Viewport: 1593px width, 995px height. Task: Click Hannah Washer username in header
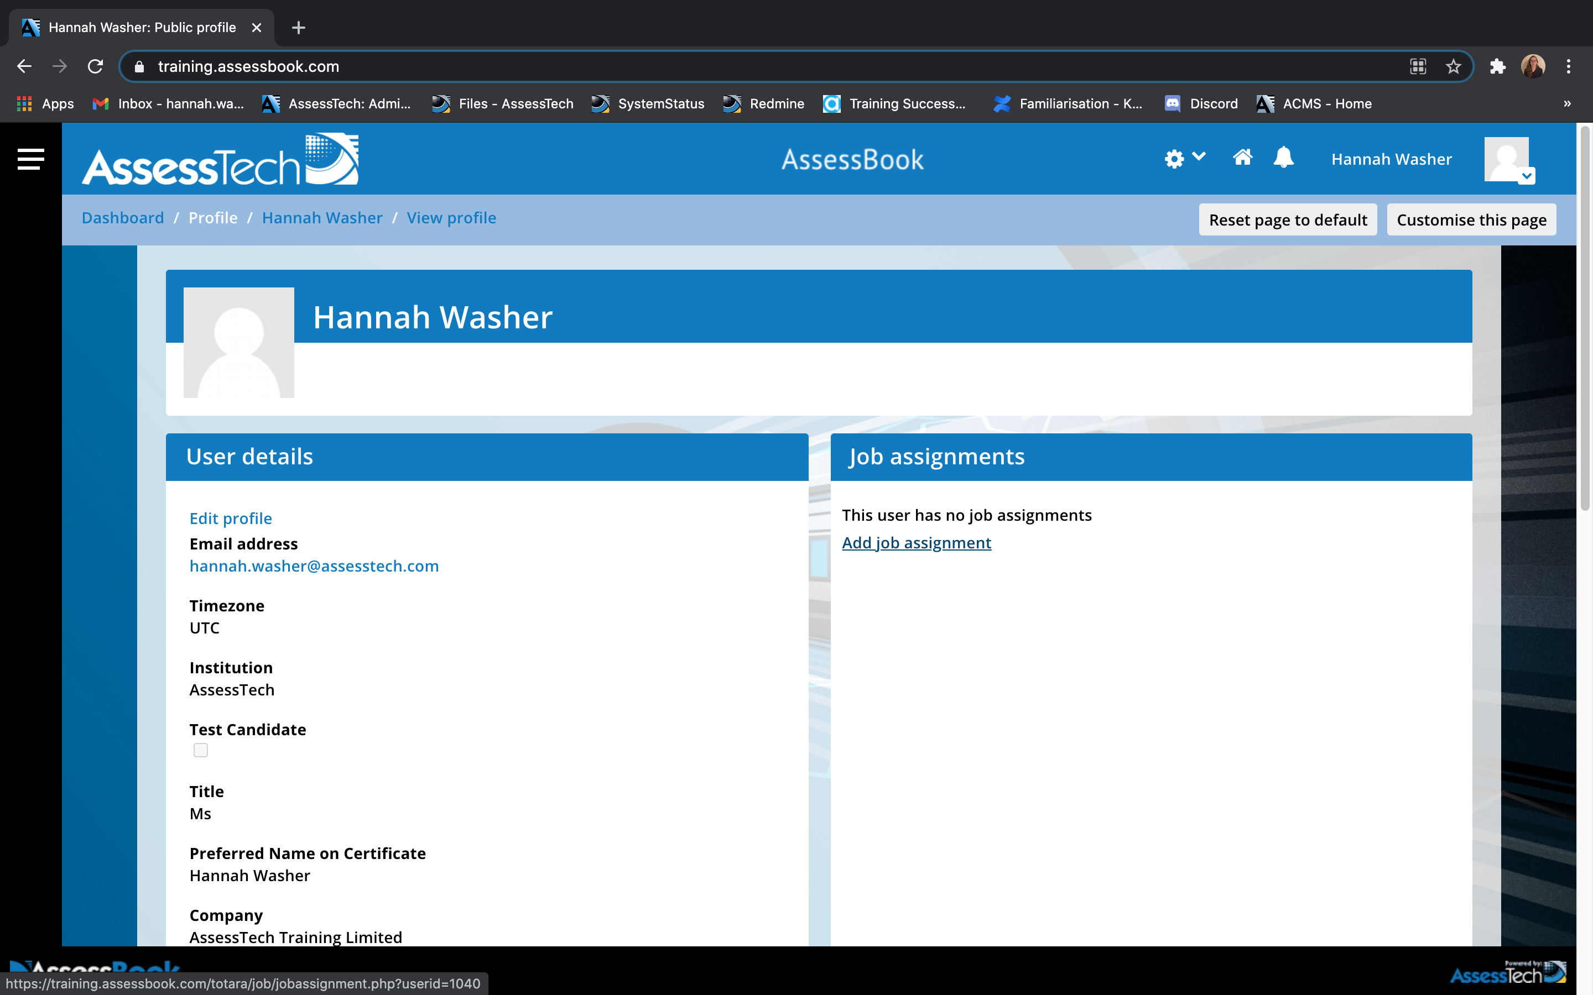[1391, 159]
